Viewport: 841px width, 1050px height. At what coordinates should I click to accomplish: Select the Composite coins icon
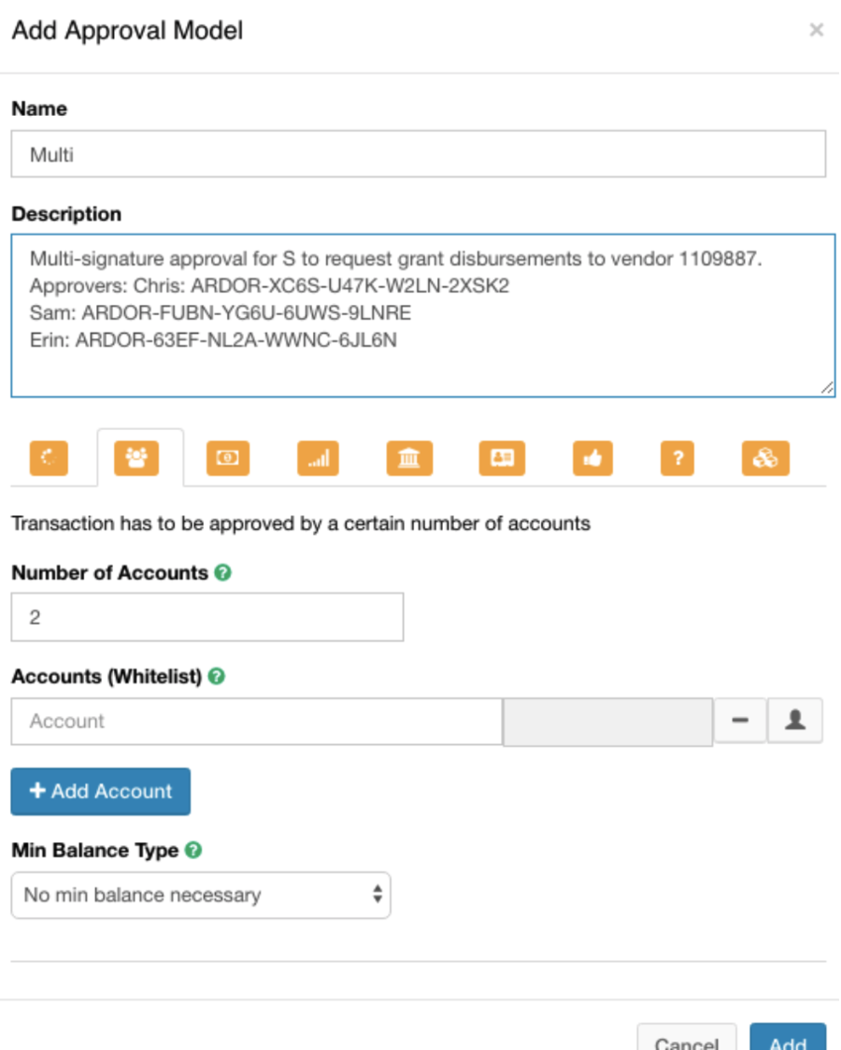point(766,458)
